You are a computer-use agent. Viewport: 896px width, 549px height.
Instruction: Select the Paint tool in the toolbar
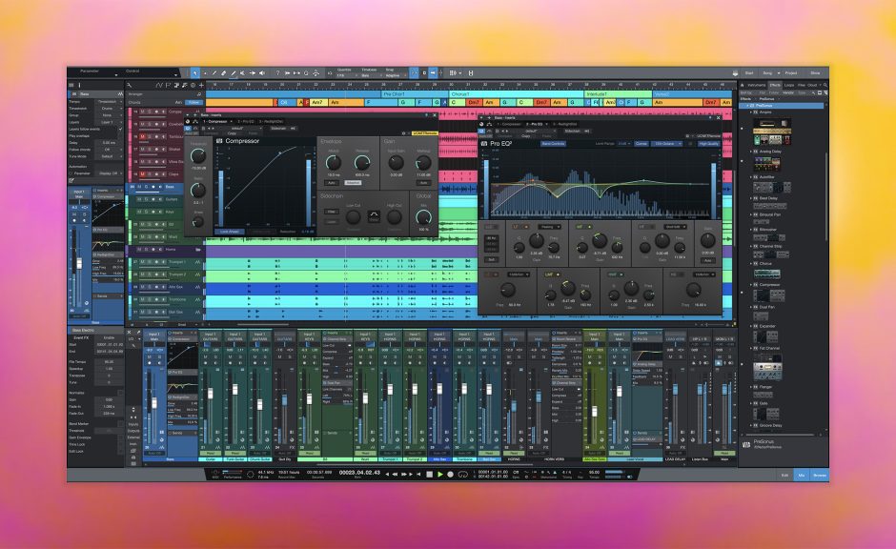click(x=232, y=71)
